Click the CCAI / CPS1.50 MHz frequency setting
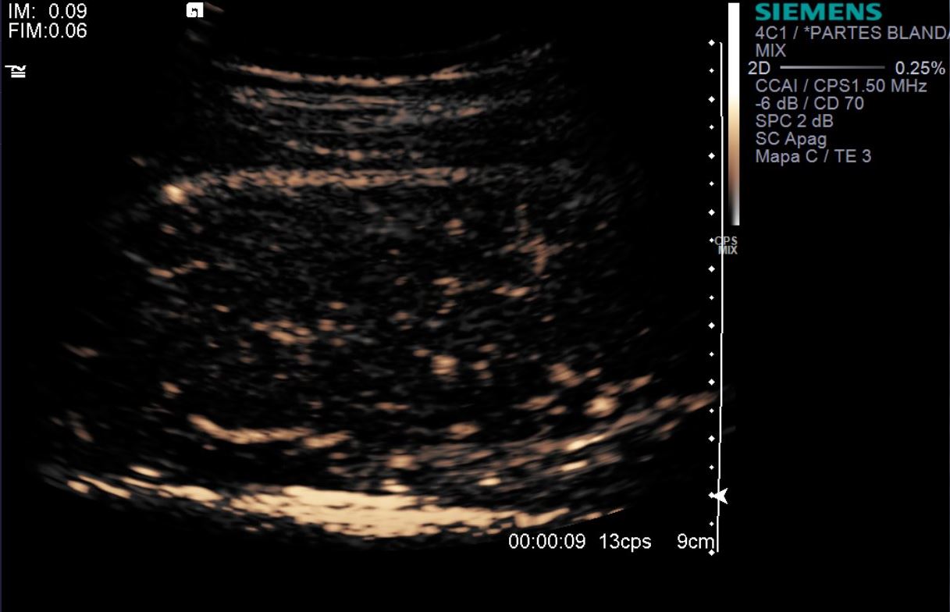Viewport: 950px width, 612px height. pos(841,86)
